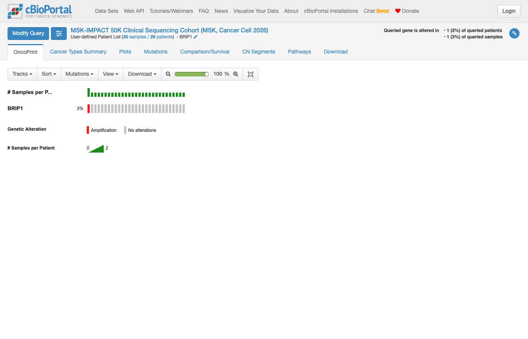Switch to the OncoPrint tab
The image size is (528, 339).
tap(25, 52)
